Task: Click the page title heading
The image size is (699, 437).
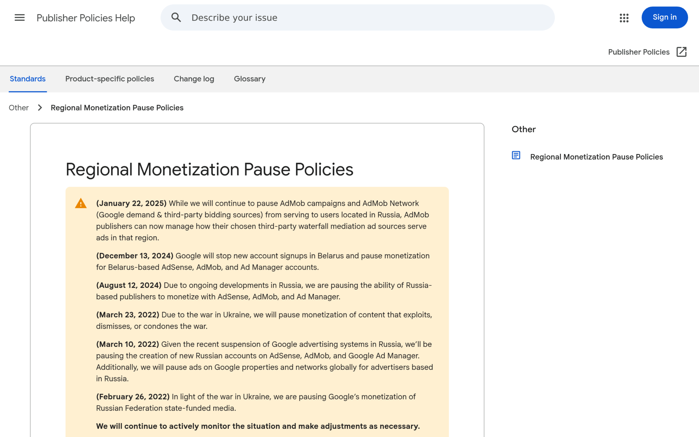Action: tap(209, 169)
